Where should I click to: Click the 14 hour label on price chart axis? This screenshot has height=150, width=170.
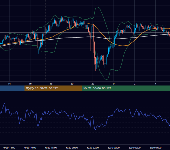(9, 84)
